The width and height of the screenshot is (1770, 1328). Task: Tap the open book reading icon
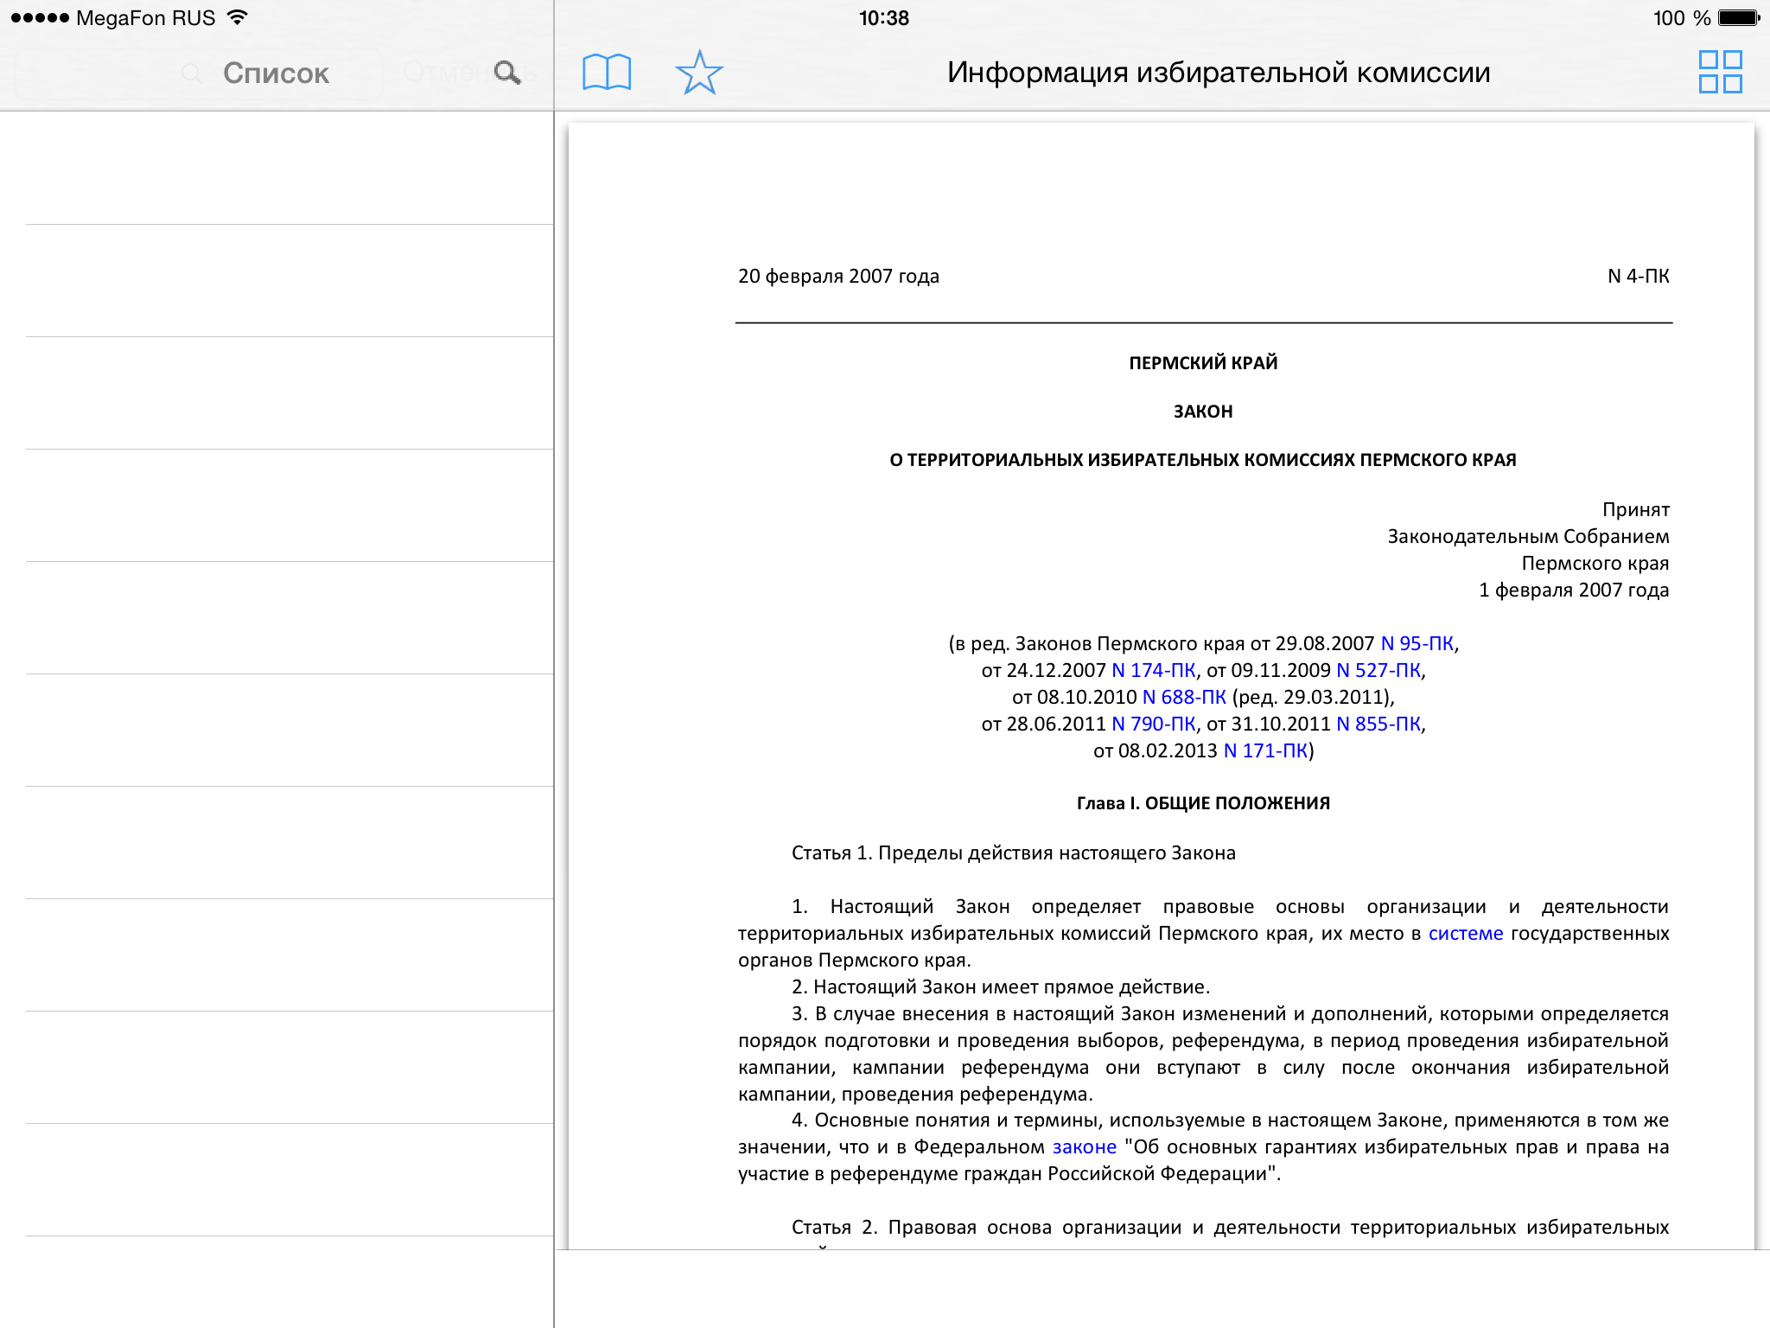tap(607, 72)
